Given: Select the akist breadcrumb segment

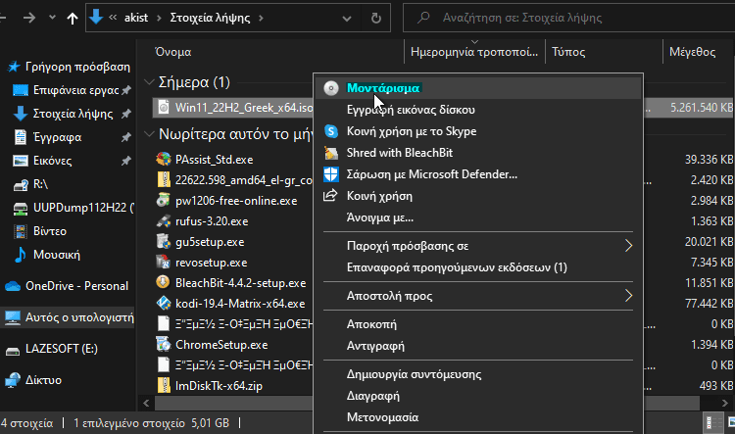Looking at the screenshot, I should tap(136, 18).
